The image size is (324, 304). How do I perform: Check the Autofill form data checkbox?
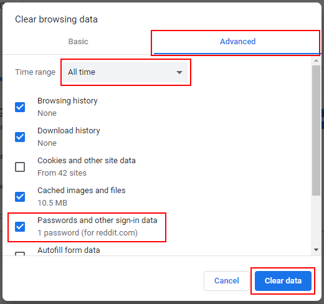(20, 254)
